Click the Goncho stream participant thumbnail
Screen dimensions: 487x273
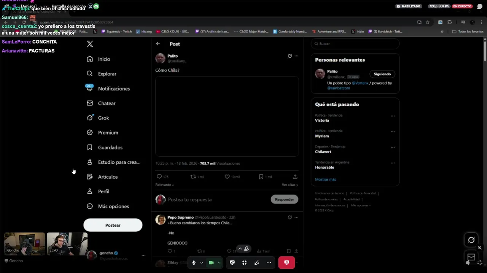coord(24,243)
